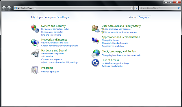Click Connect to a projector
The image size is (182, 107).
tap(51, 59)
